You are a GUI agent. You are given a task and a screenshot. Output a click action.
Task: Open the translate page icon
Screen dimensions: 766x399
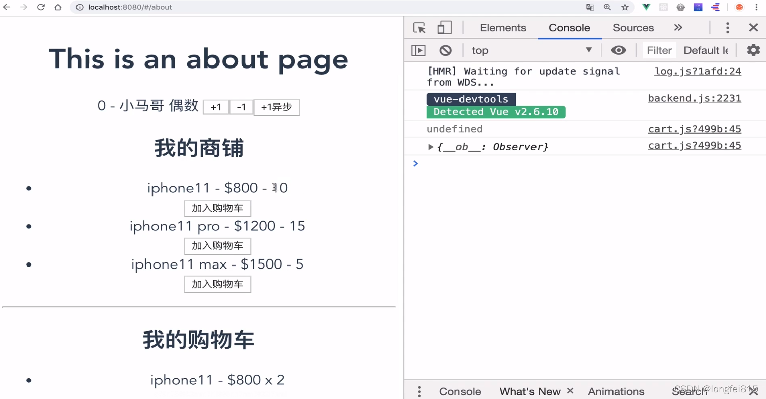coord(590,7)
